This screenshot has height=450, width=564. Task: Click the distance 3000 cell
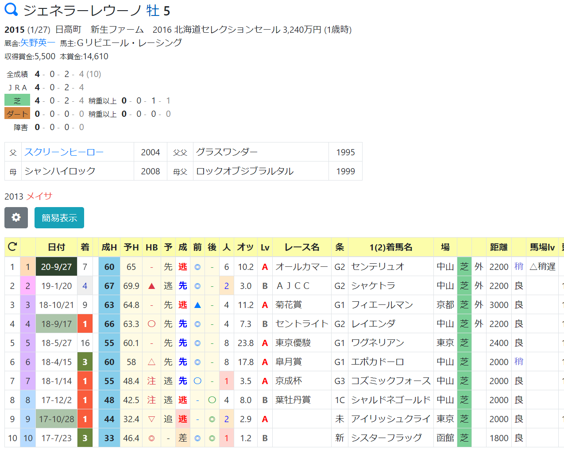pyautogui.click(x=499, y=304)
